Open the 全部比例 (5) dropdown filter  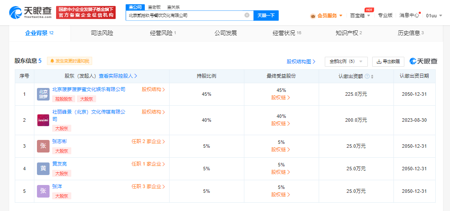coord(346,62)
